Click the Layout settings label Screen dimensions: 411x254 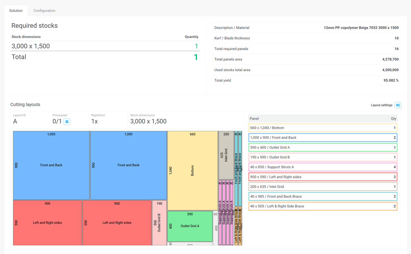coord(381,105)
